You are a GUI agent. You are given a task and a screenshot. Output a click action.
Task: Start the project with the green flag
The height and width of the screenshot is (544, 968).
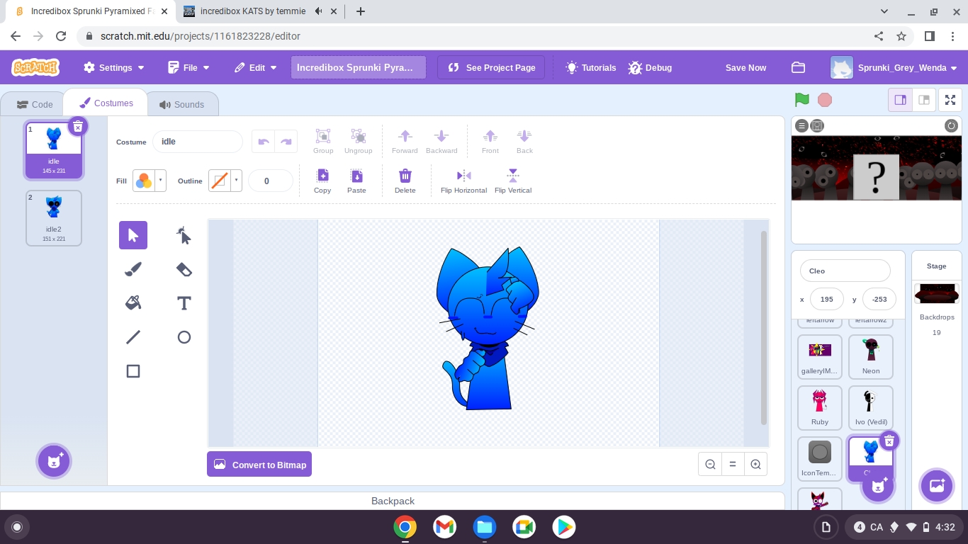[x=801, y=100]
